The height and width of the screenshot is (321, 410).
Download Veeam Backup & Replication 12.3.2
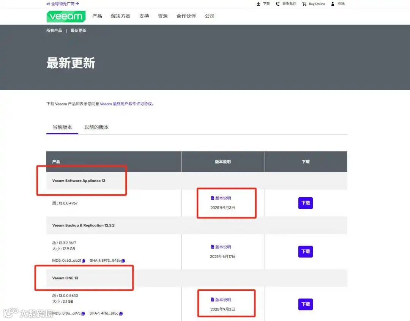(x=305, y=252)
